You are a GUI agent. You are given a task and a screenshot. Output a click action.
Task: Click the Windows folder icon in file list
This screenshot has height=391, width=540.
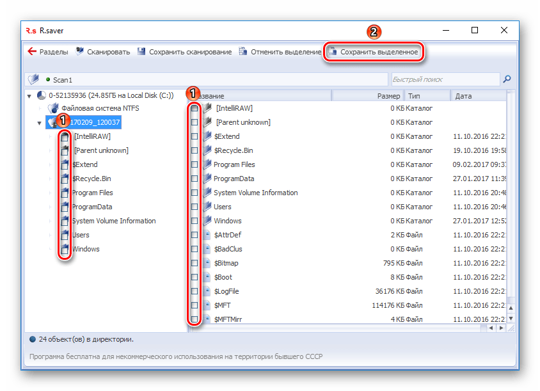point(207,221)
